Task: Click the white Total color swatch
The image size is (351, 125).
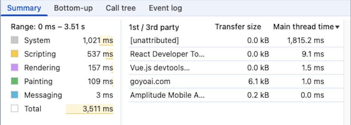Action: (x=15, y=109)
